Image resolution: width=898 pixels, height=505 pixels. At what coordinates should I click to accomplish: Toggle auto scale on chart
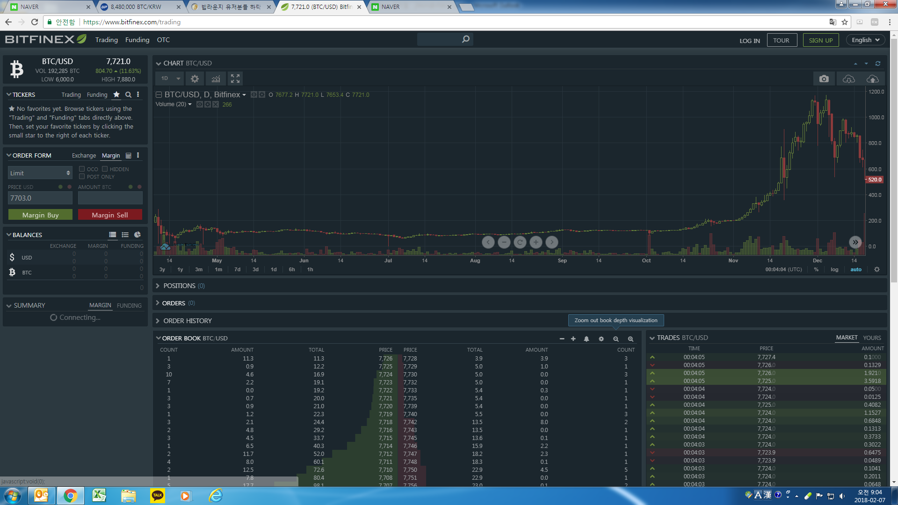point(856,270)
